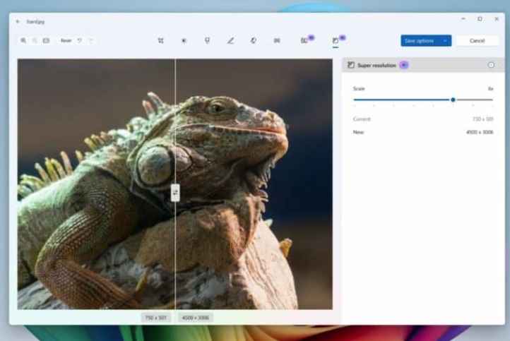Viewport: 510px width, 341px height.
Task: Select the Crop tool
Action: (160, 41)
